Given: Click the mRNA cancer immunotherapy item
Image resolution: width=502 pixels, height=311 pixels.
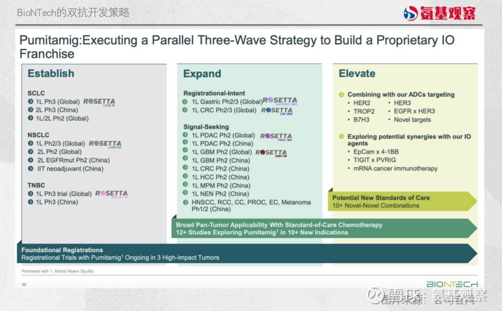Looking at the screenshot, I should (x=396, y=168).
